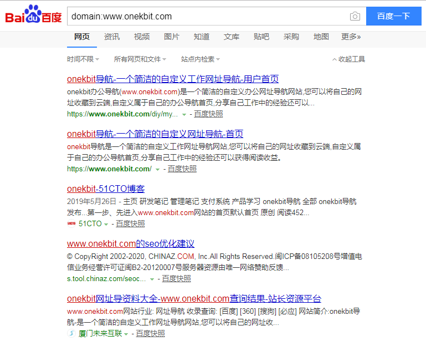
Task: Open 百度快照 for the 51CTO result
Action: pyautogui.click(x=130, y=223)
